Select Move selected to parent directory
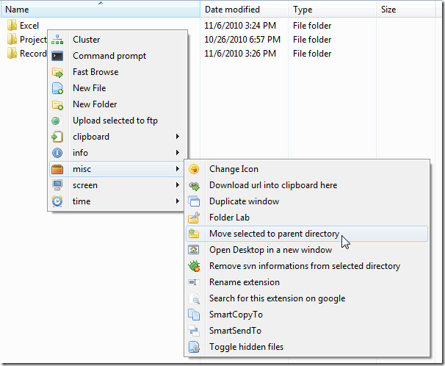 tap(274, 234)
